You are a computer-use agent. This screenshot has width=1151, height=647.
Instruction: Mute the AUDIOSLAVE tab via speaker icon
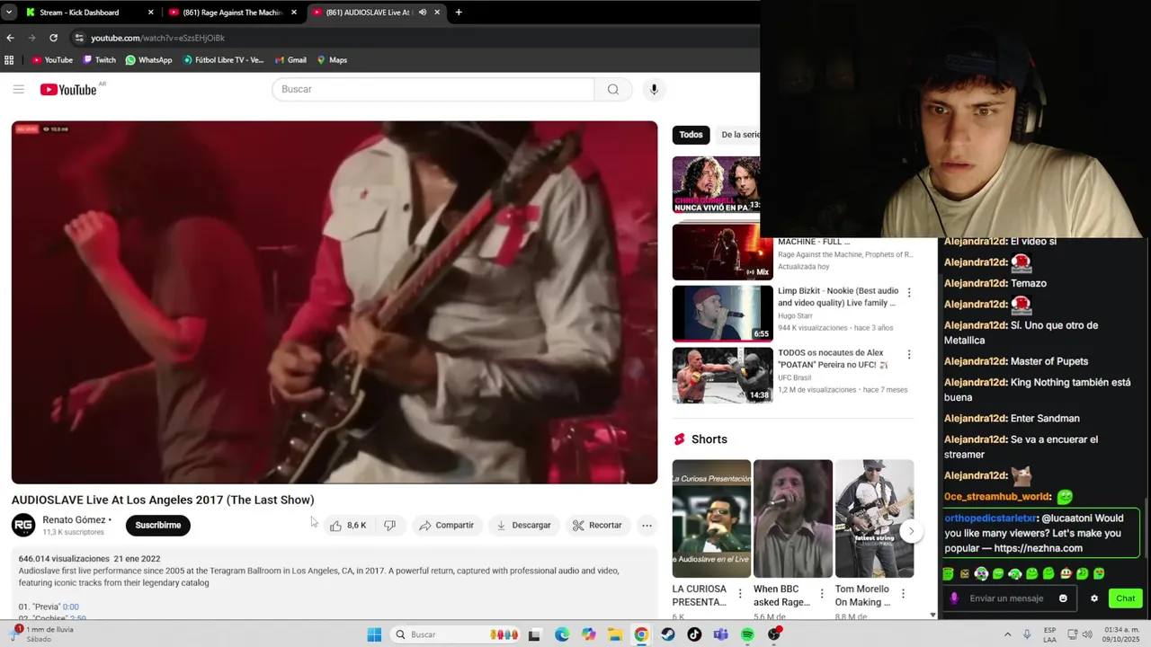click(423, 12)
